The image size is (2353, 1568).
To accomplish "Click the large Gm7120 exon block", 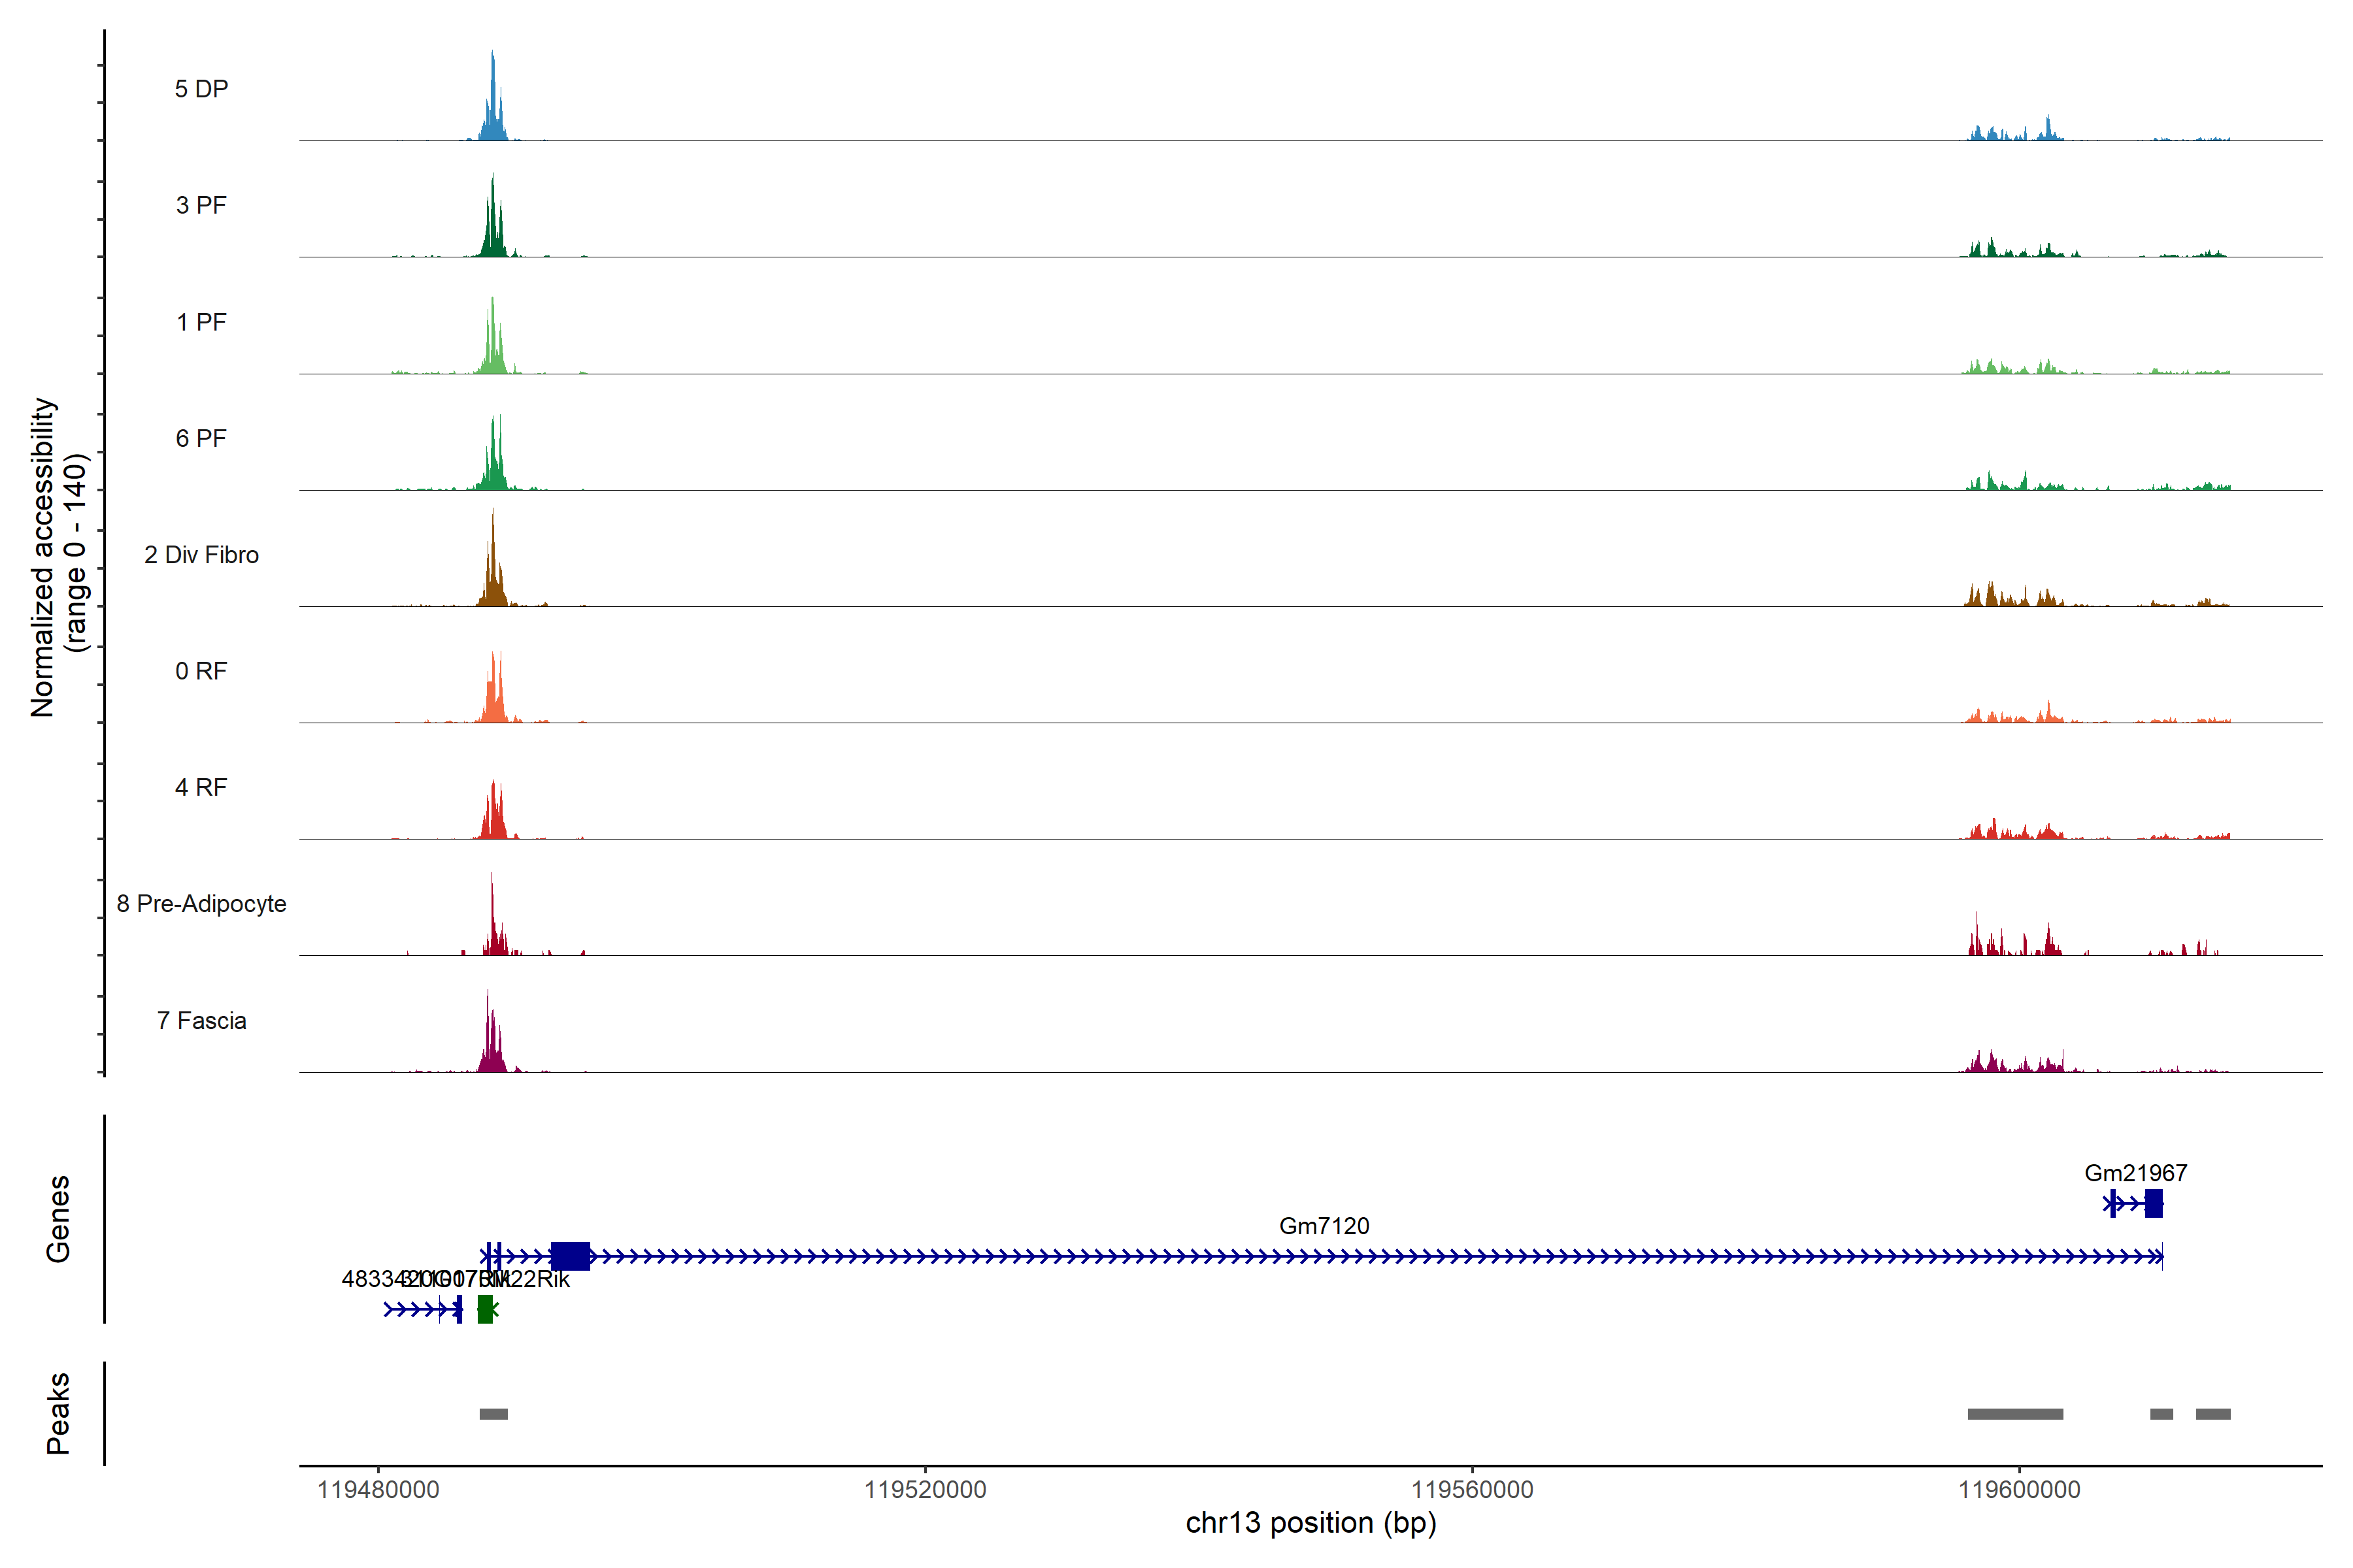I will point(570,1256).
